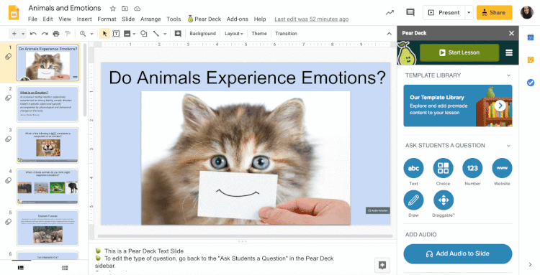Screen dimensions: 540x275
Task: Click the Insert image icon
Action: [x=127, y=34]
